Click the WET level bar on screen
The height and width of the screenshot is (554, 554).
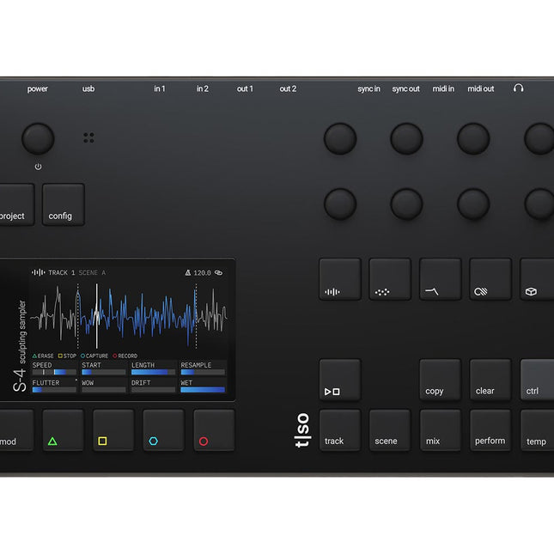pos(203,390)
